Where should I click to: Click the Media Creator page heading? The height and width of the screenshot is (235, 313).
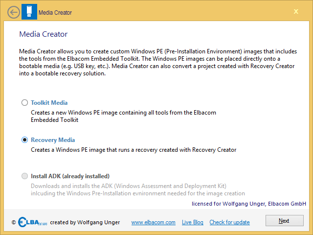point(44,34)
